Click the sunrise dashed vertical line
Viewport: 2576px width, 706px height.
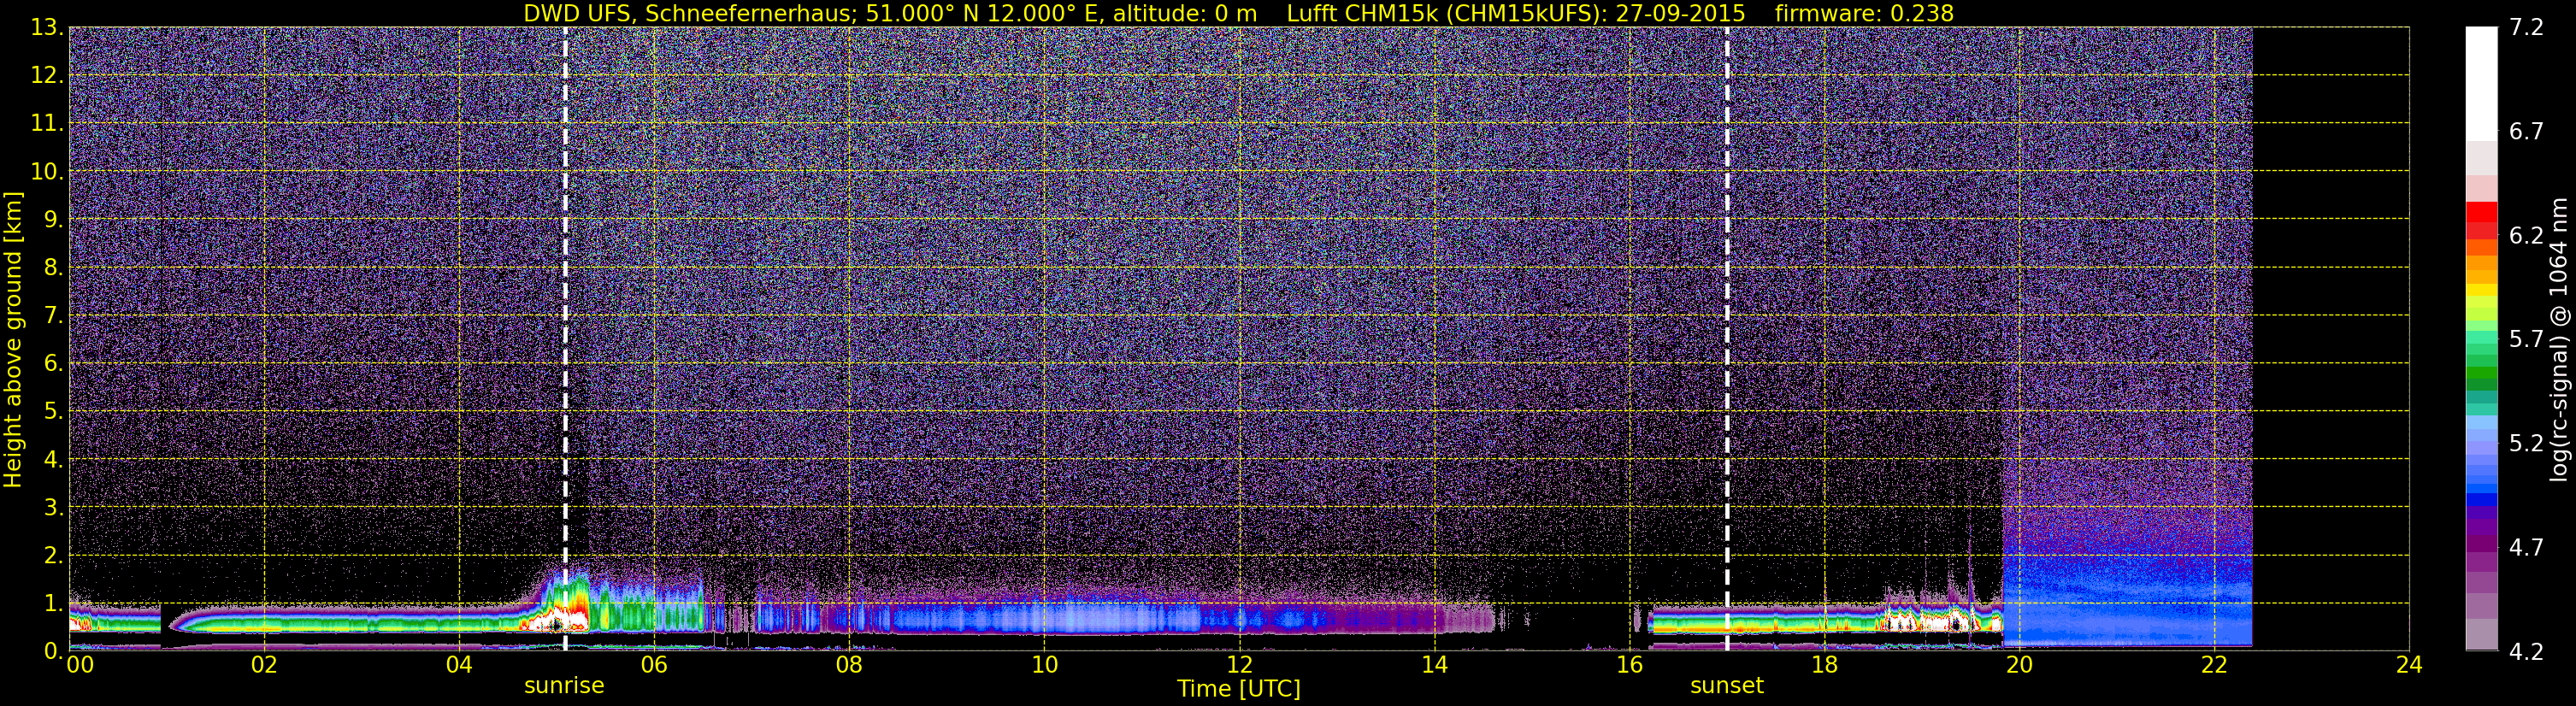[565, 300]
